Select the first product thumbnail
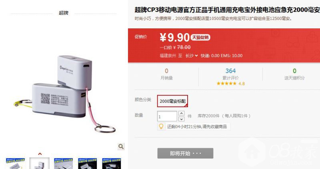This screenshot has width=320, height=169. [15, 163]
